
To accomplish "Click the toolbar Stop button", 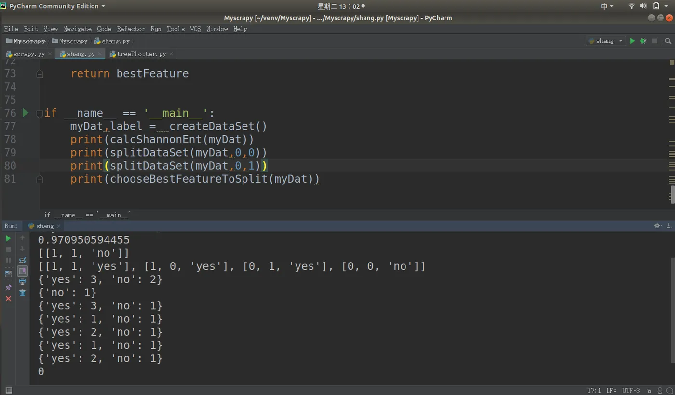I will (x=654, y=41).
